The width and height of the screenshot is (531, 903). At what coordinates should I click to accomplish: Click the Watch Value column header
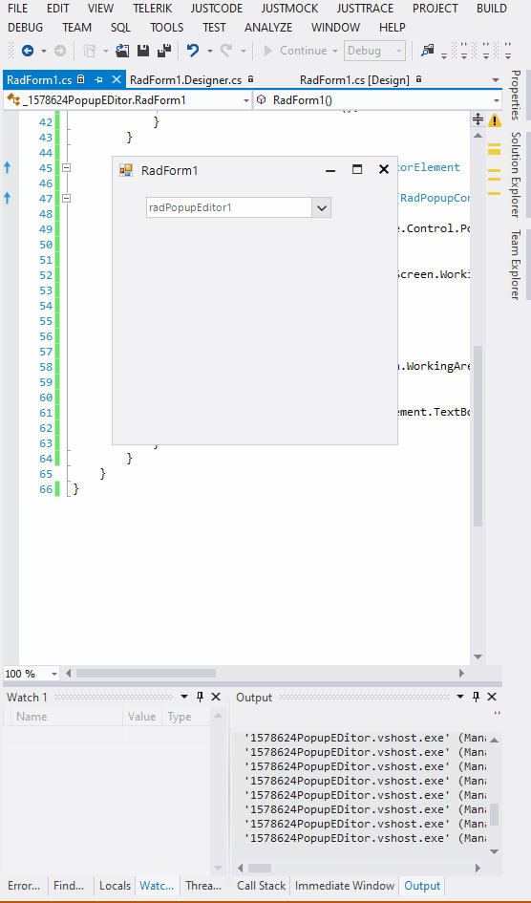[x=142, y=717]
